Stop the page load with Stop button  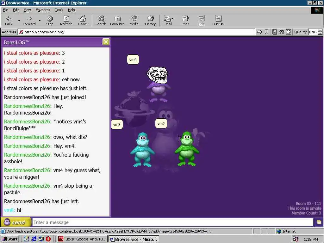click(50, 21)
